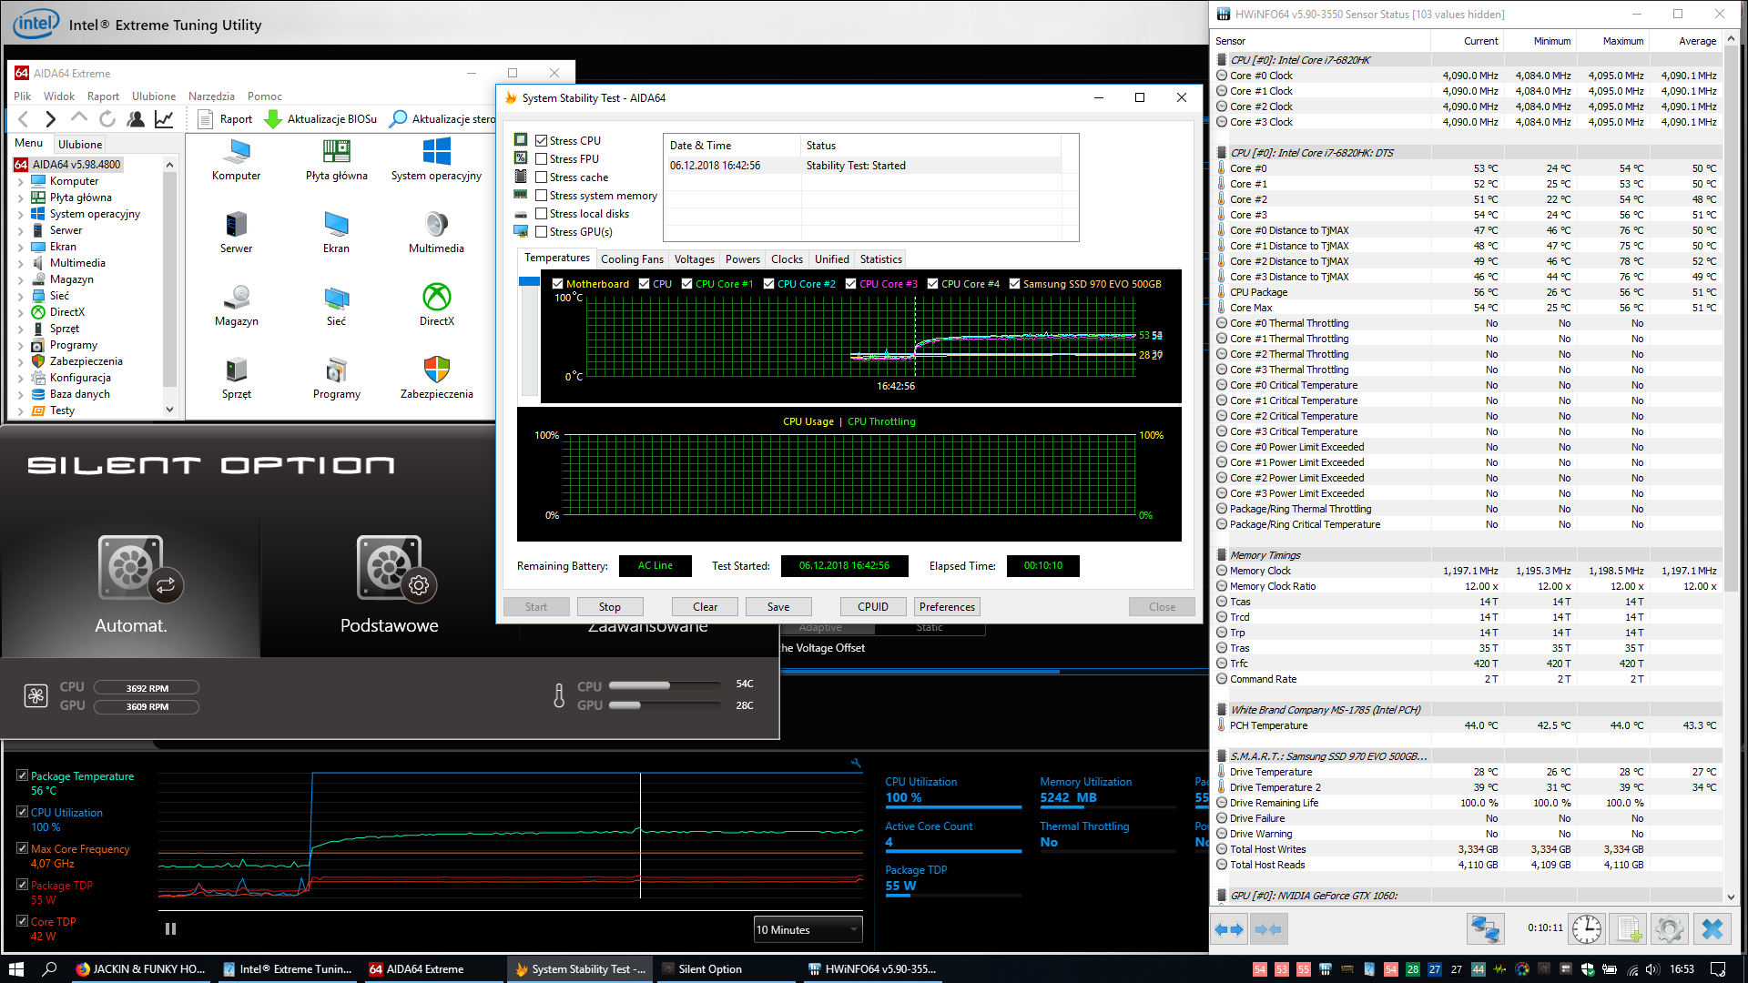The height and width of the screenshot is (983, 1748).
Task: Enable Stress cache checkbox
Action: (542, 177)
